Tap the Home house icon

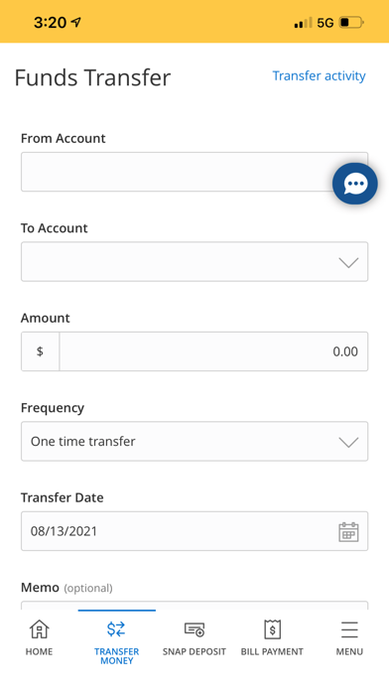39,629
